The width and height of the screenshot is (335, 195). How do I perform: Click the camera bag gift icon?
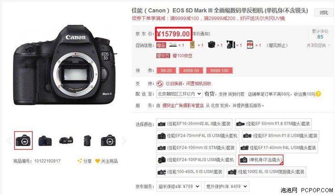[211, 45]
